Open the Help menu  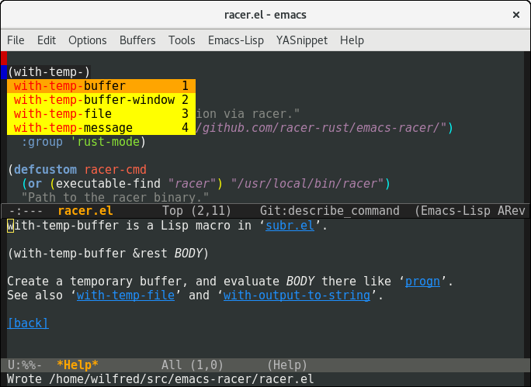[352, 40]
